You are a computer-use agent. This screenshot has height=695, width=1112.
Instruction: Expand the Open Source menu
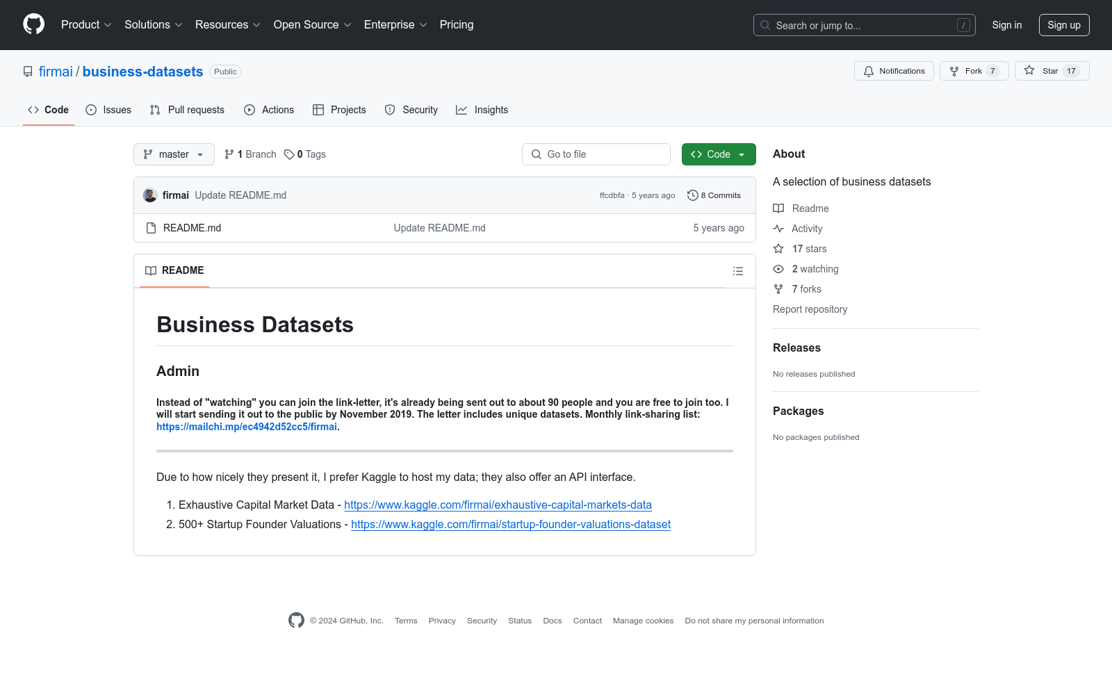313,24
